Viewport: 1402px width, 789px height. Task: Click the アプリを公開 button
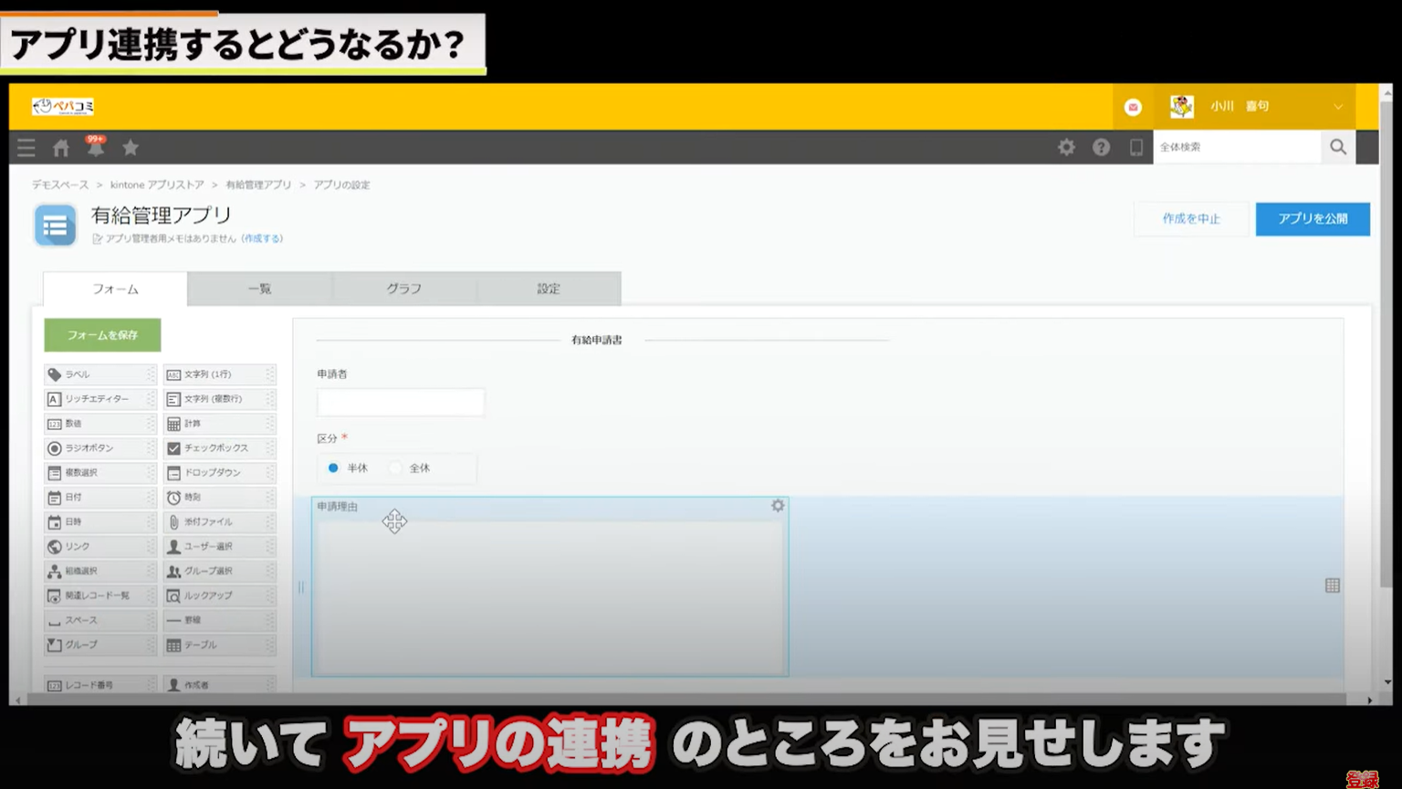pos(1313,219)
